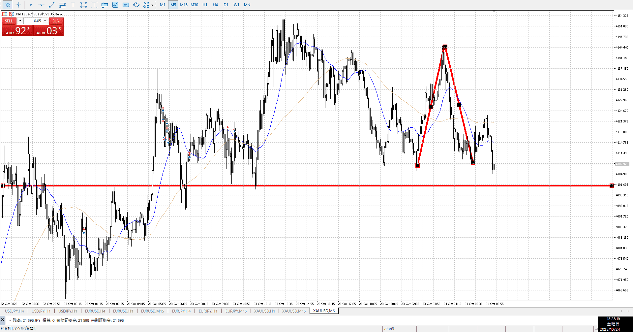Image resolution: width=633 pixels, height=332 pixels.
Task: Click the 0.05 lot size field
Action: (33, 21)
